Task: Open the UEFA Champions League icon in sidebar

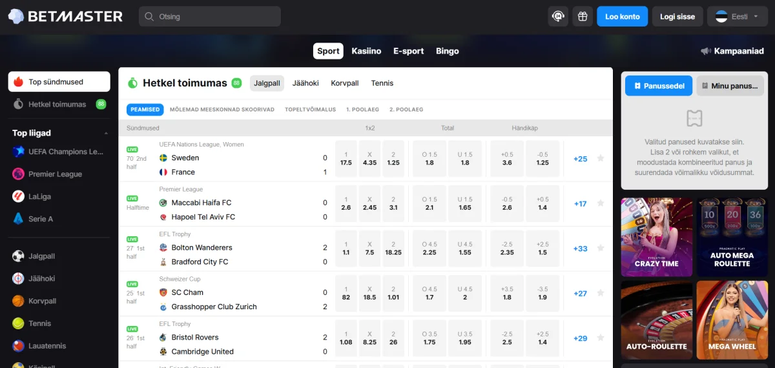Action: pyautogui.click(x=18, y=152)
